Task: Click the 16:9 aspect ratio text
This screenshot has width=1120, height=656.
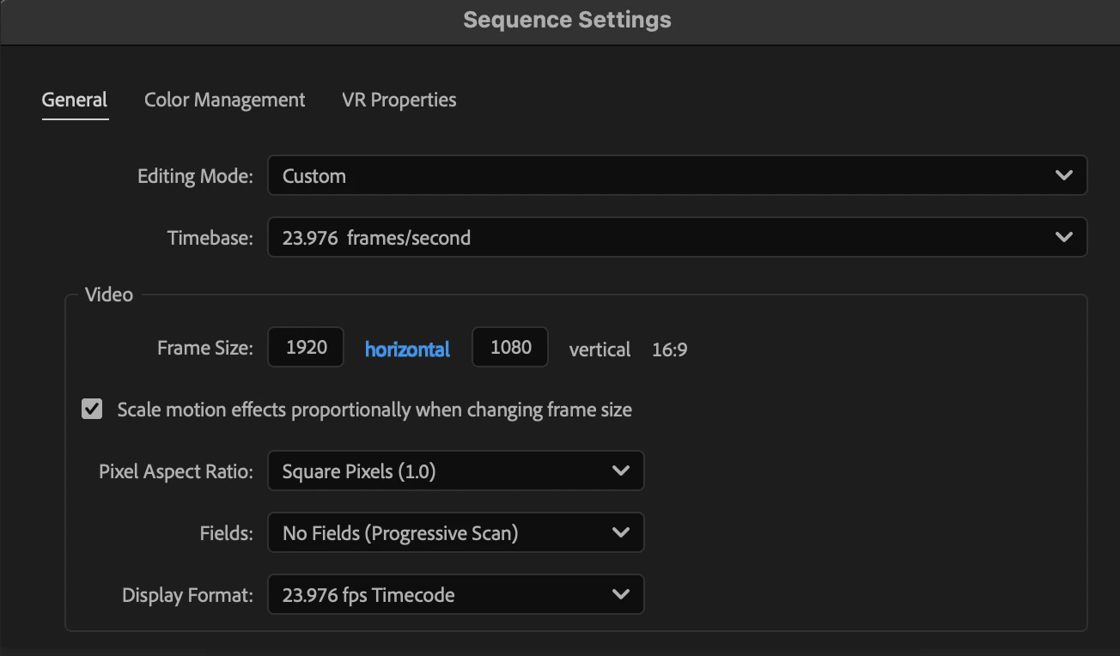Action: tap(669, 349)
